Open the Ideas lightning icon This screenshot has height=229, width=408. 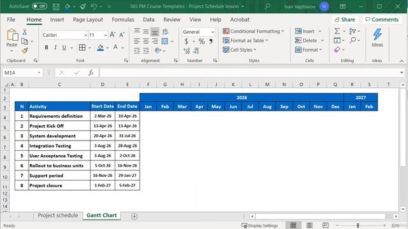tap(377, 34)
